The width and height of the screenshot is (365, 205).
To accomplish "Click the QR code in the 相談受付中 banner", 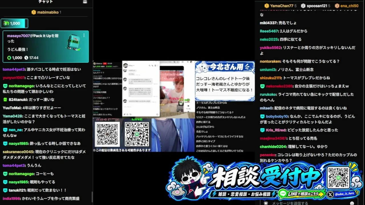I will point(338,178).
